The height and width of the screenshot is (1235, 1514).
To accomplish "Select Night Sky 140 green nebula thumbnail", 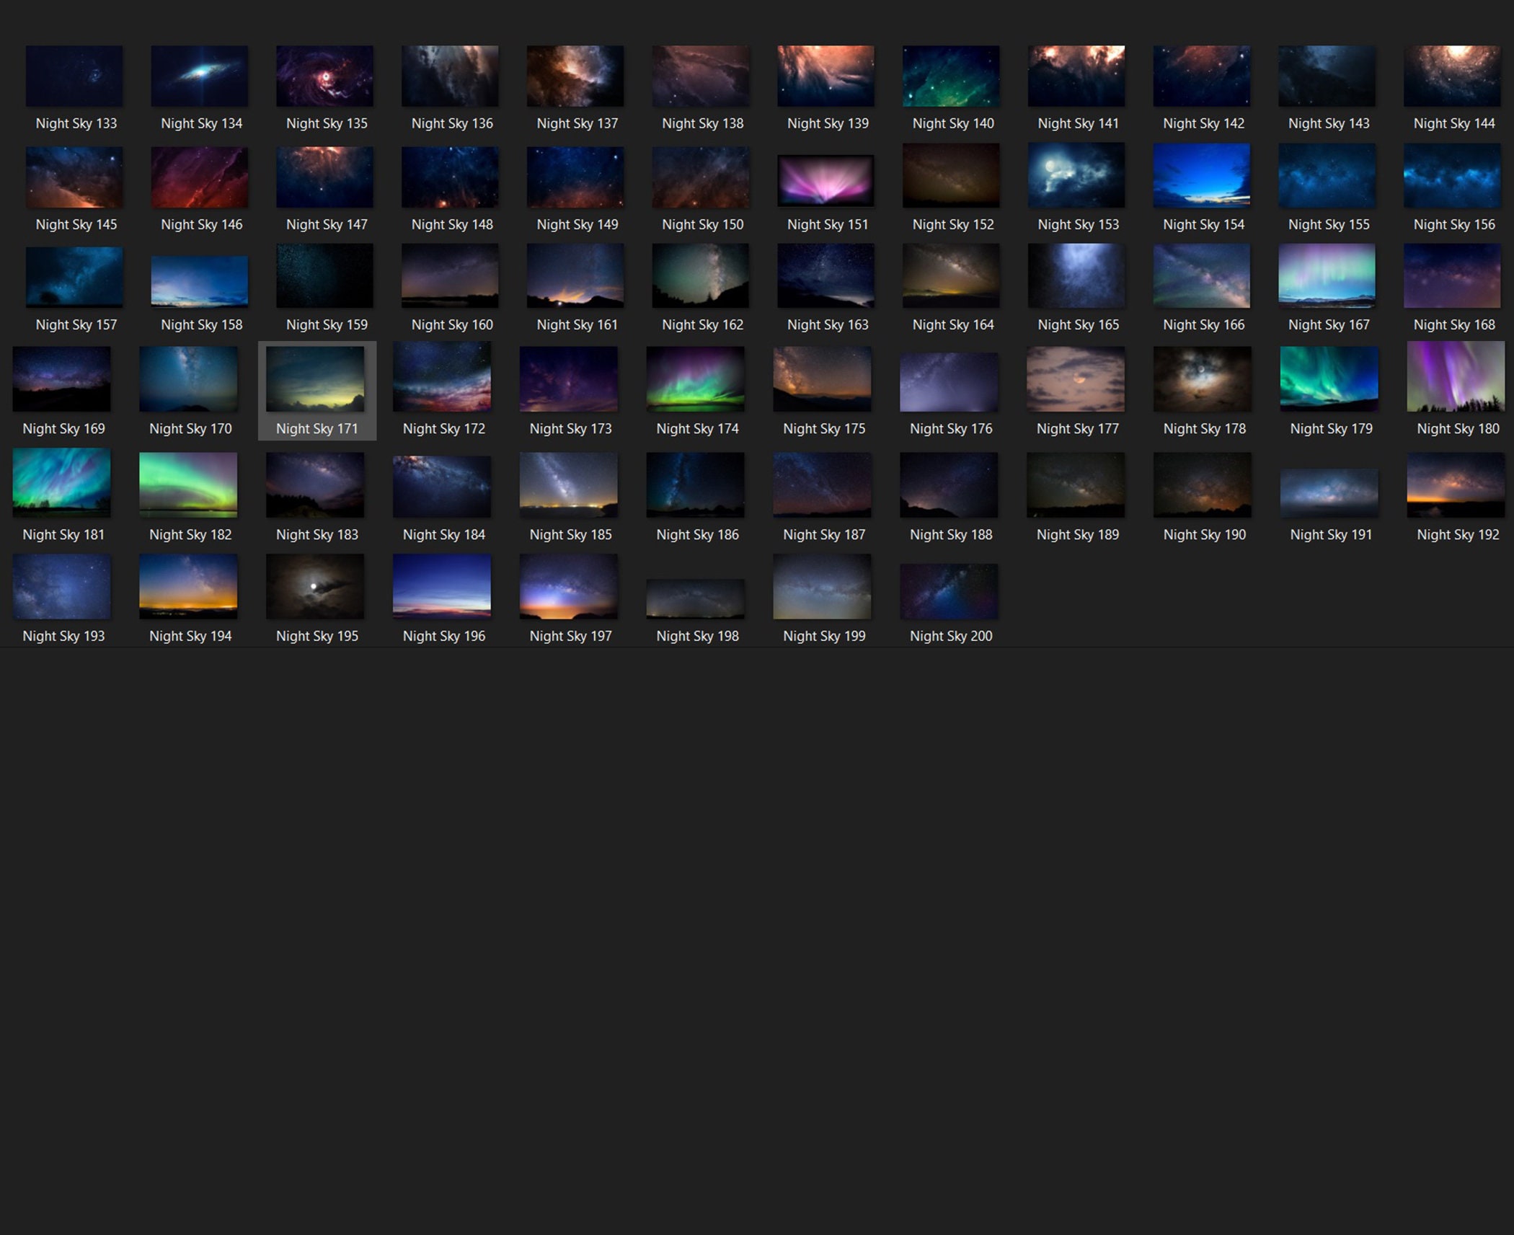I will tap(950, 76).
